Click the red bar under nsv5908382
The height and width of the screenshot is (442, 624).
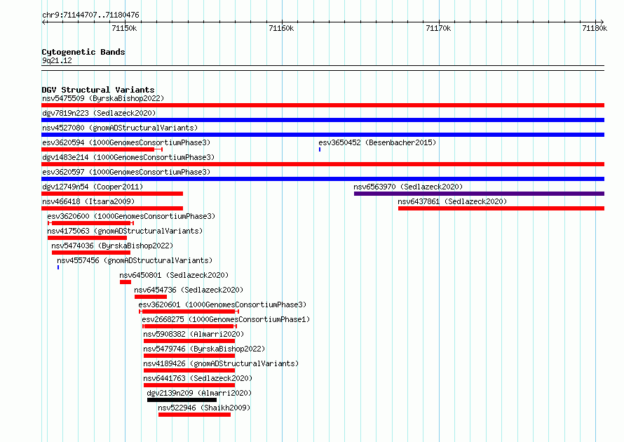(x=189, y=341)
